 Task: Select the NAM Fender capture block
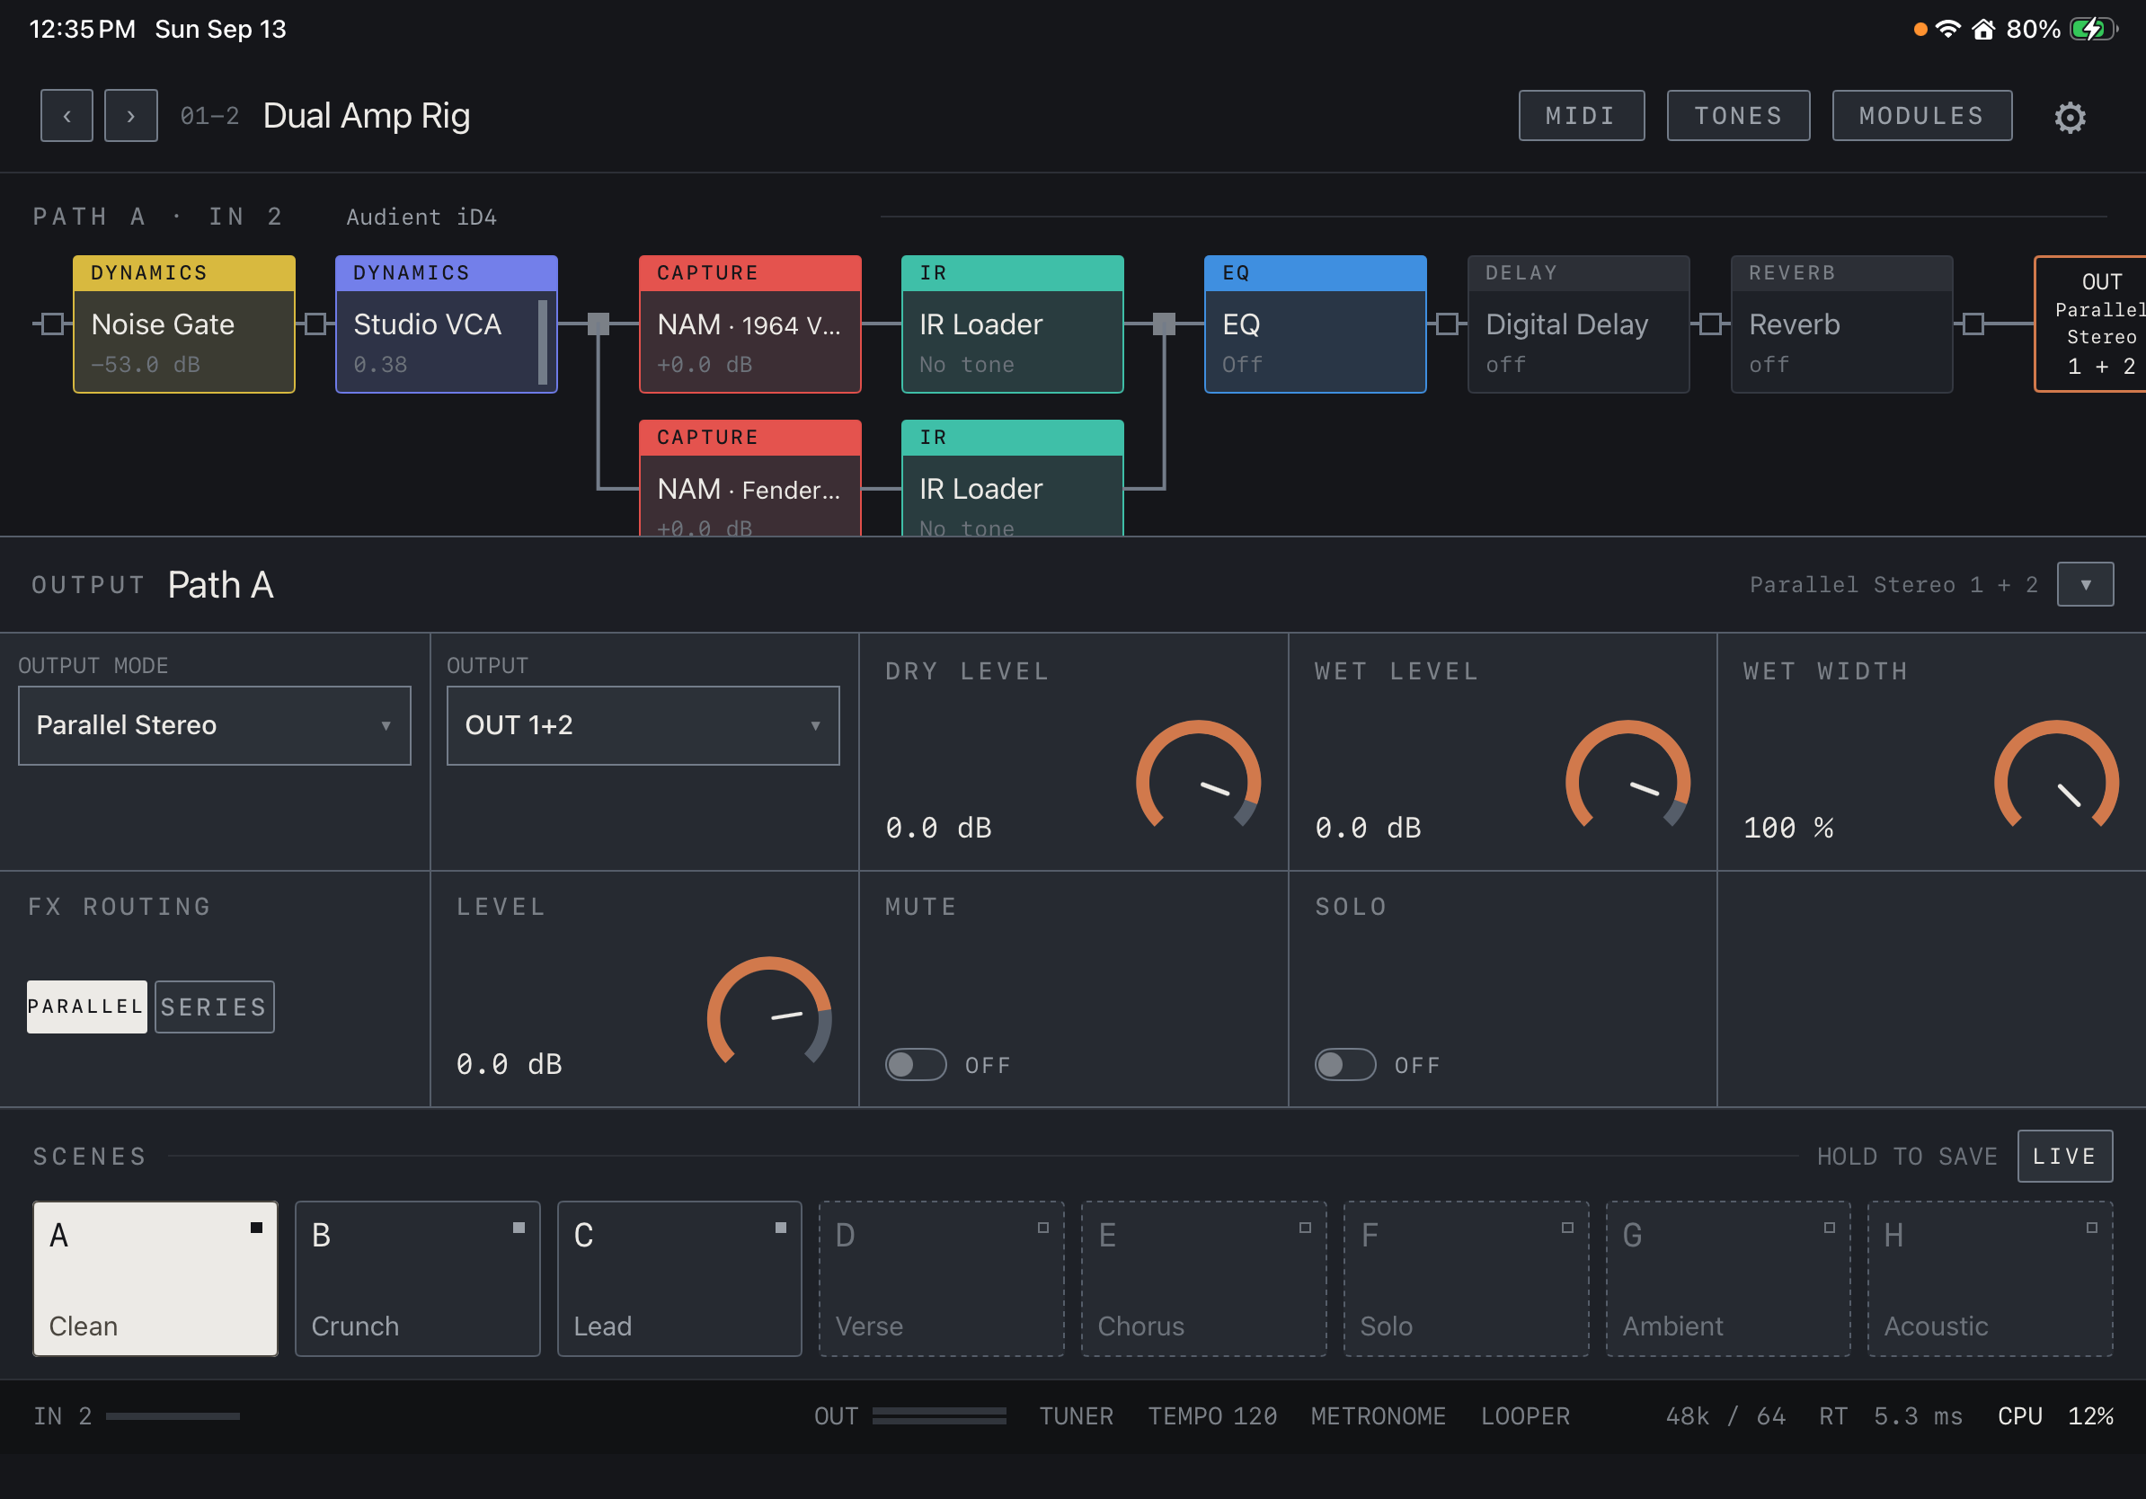click(x=749, y=477)
